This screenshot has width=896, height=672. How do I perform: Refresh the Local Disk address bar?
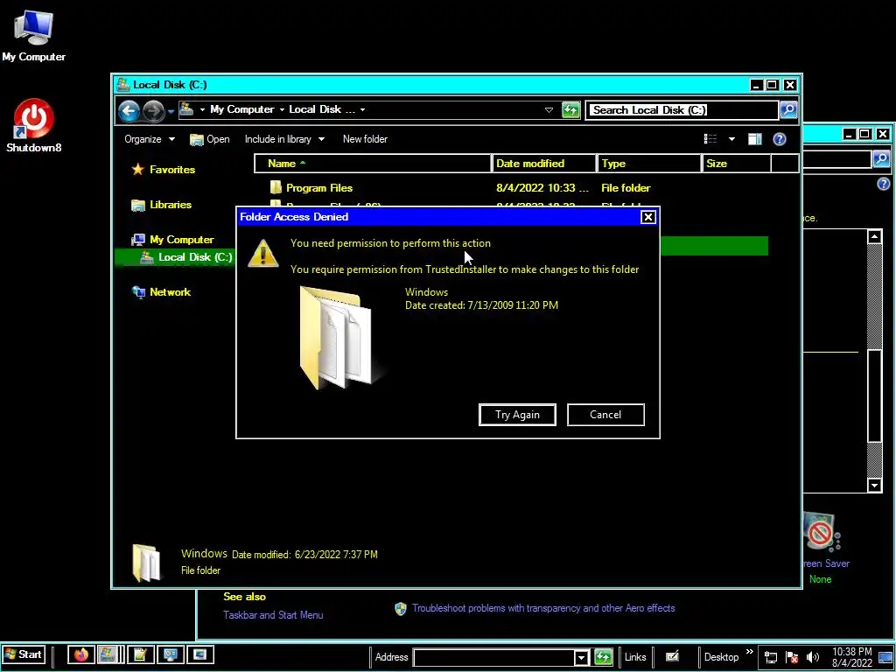570,109
